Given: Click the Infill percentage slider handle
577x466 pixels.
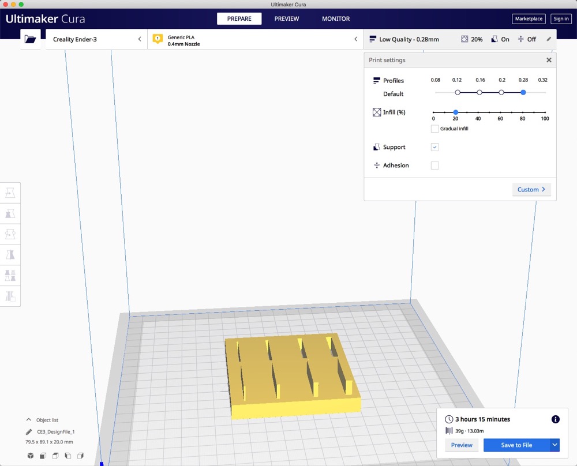Looking at the screenshot, I should click(x=456, y=112).
